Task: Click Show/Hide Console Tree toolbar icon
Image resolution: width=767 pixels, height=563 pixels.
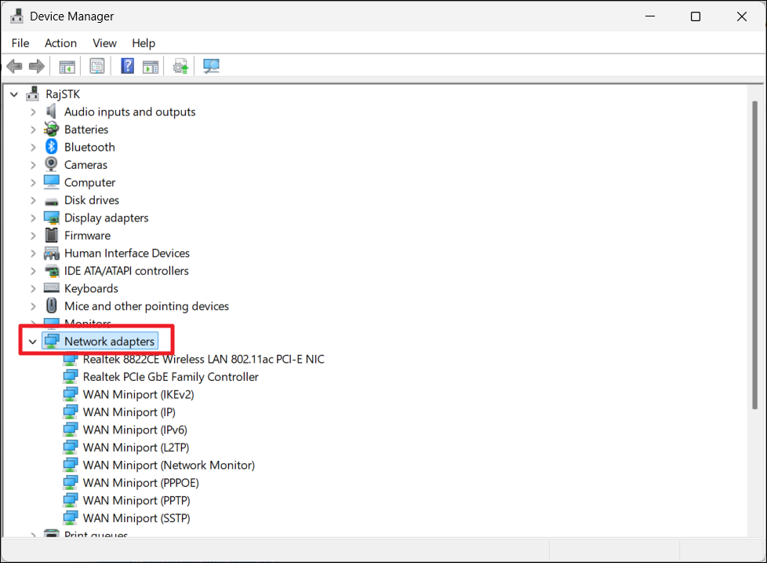Action: [x=67, y=67]
